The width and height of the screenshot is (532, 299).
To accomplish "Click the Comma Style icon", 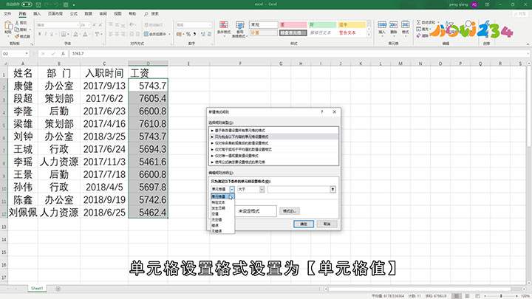I will (195, 34).
